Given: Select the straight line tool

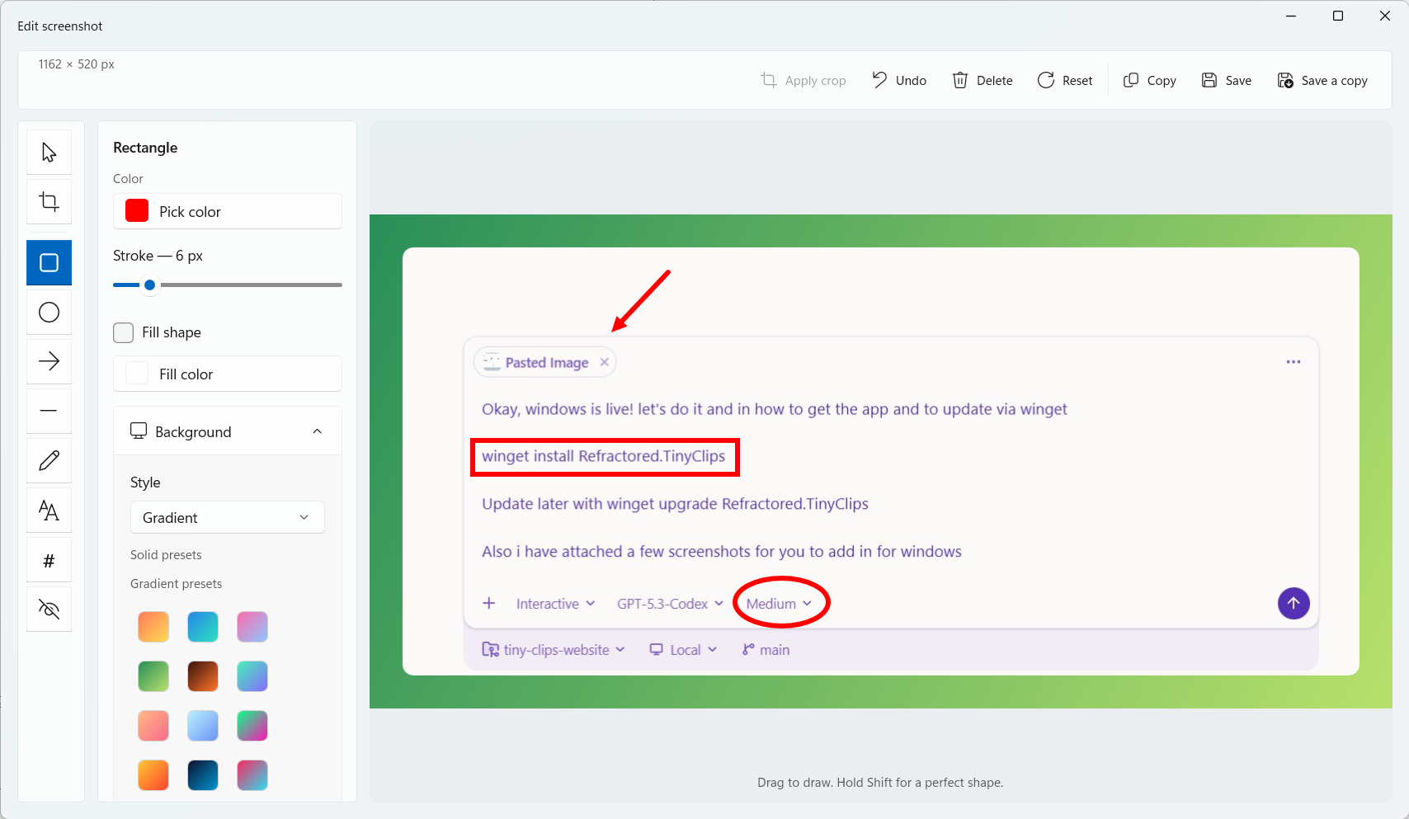Looking at the screenshot, I should click(49, 411).
